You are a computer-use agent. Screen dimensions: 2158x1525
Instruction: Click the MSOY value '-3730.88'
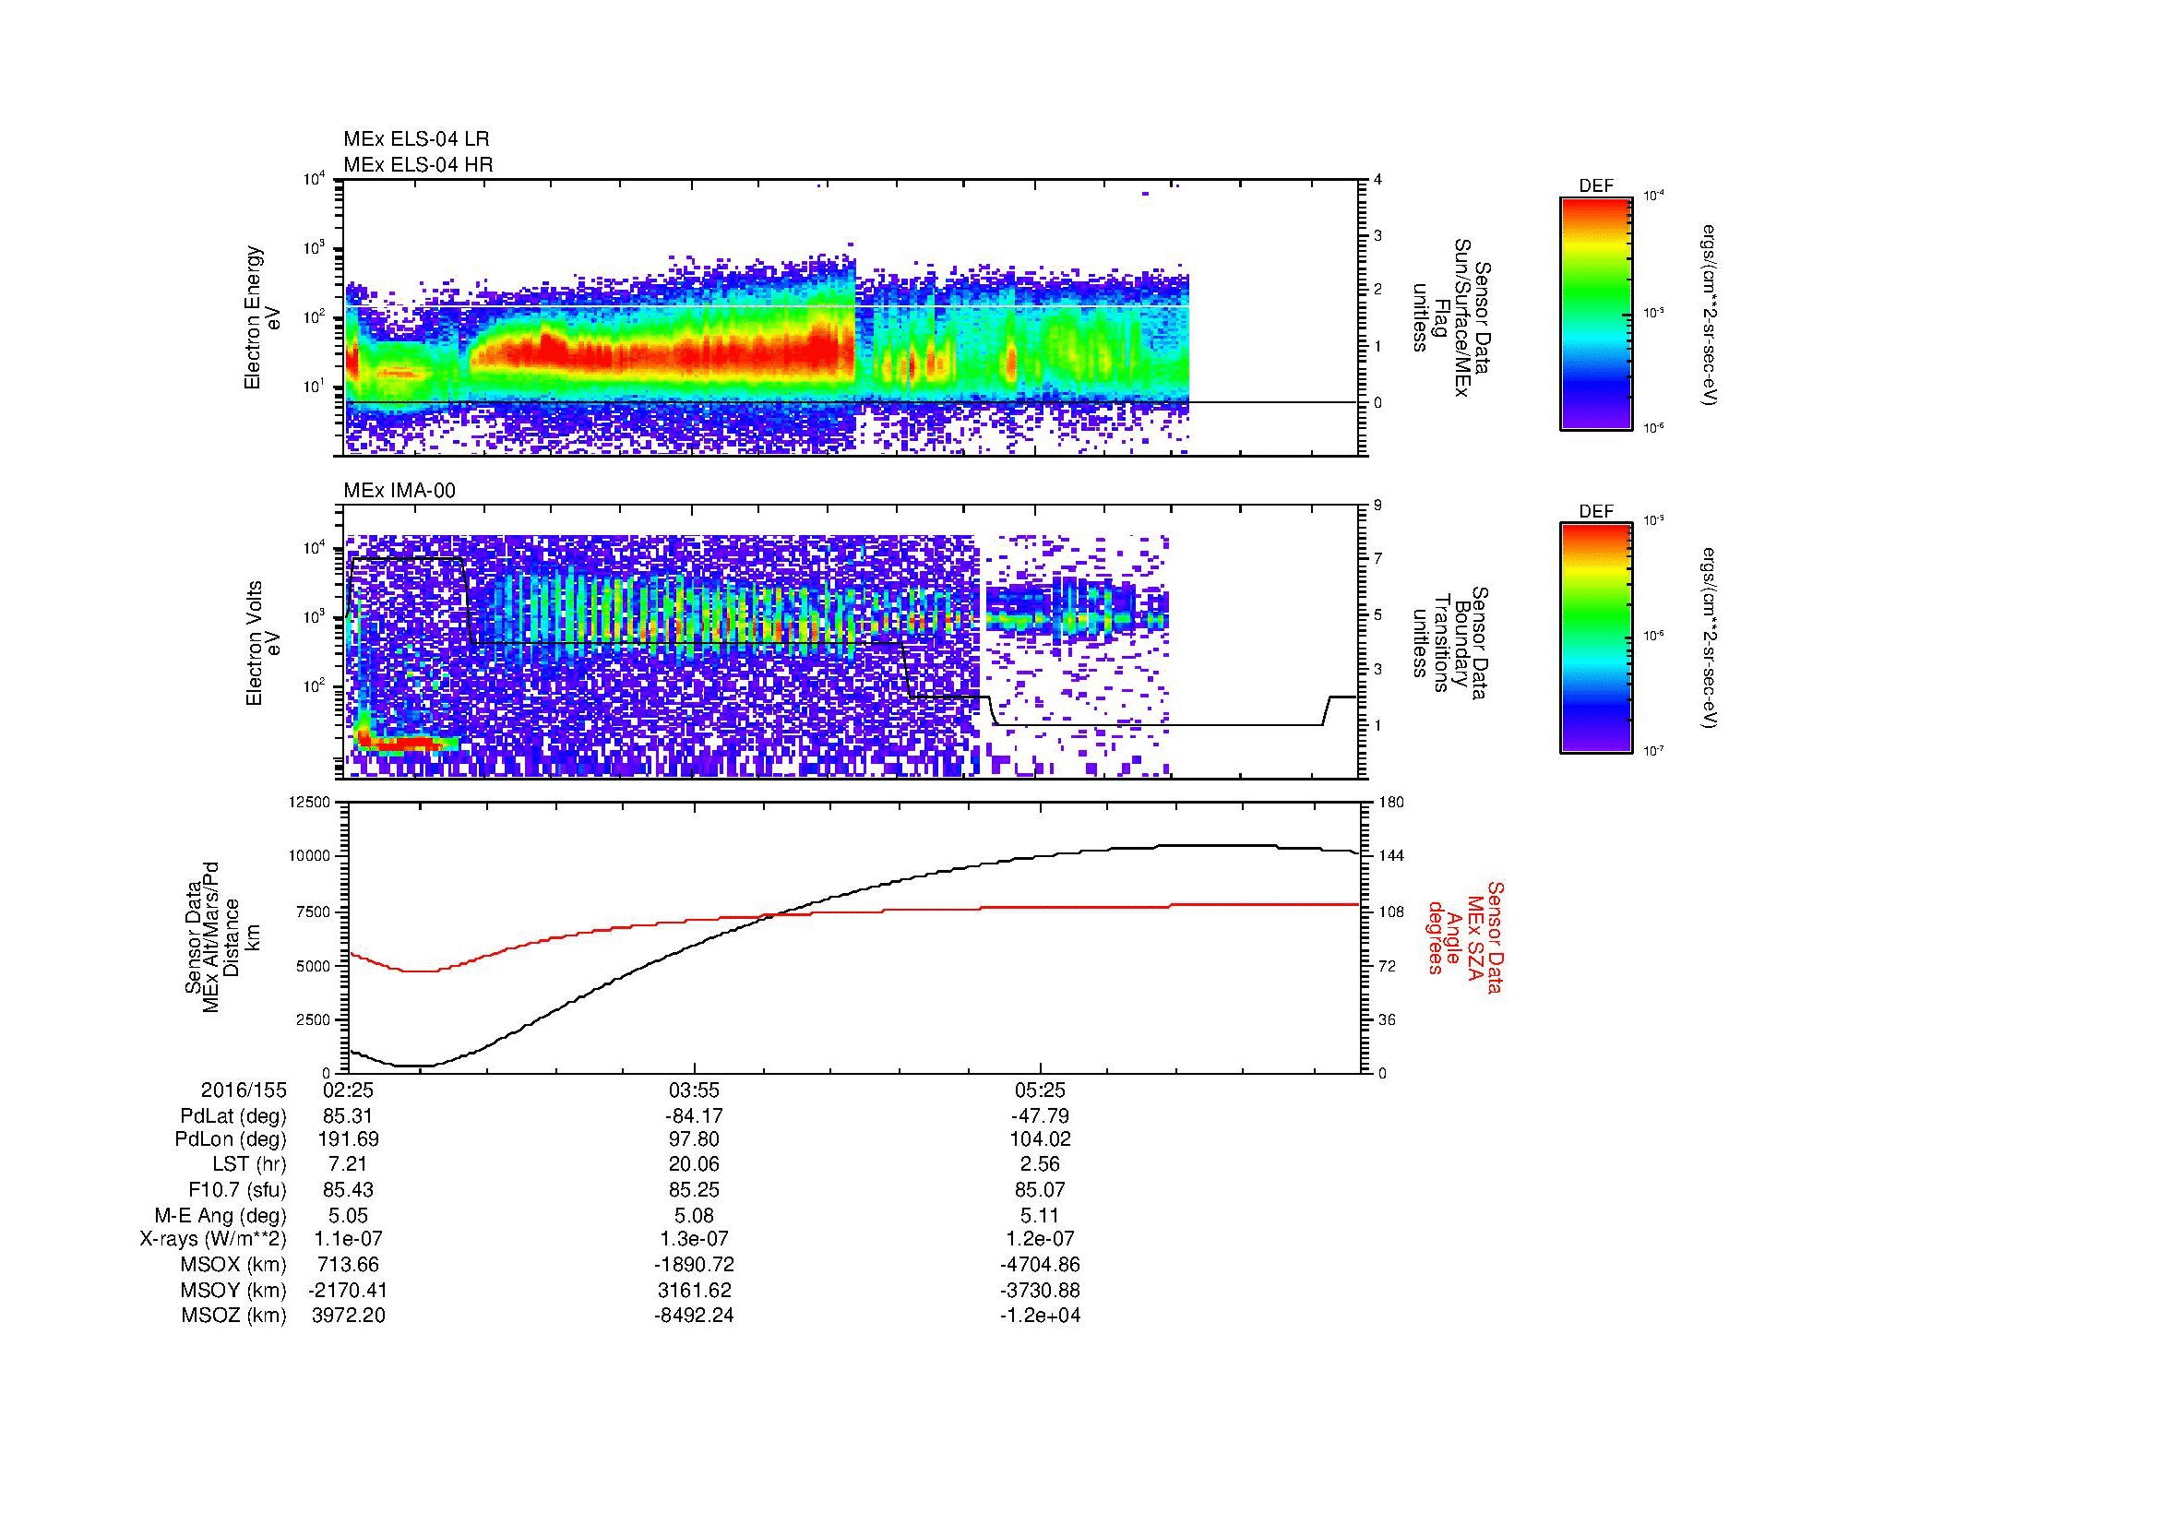click(x=1041, y=1290)
